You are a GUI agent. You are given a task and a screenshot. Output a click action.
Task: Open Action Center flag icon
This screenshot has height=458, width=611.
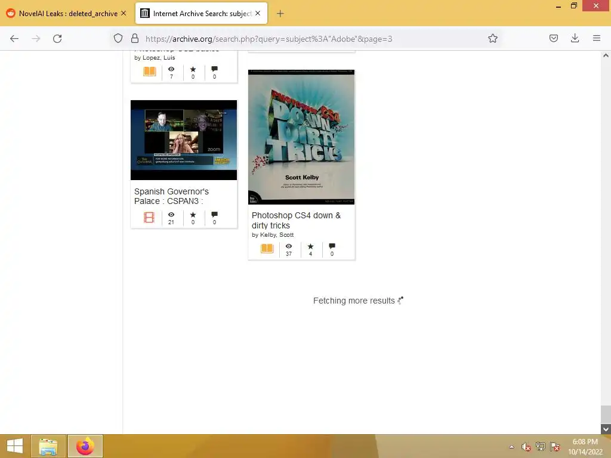coord(555,447)
